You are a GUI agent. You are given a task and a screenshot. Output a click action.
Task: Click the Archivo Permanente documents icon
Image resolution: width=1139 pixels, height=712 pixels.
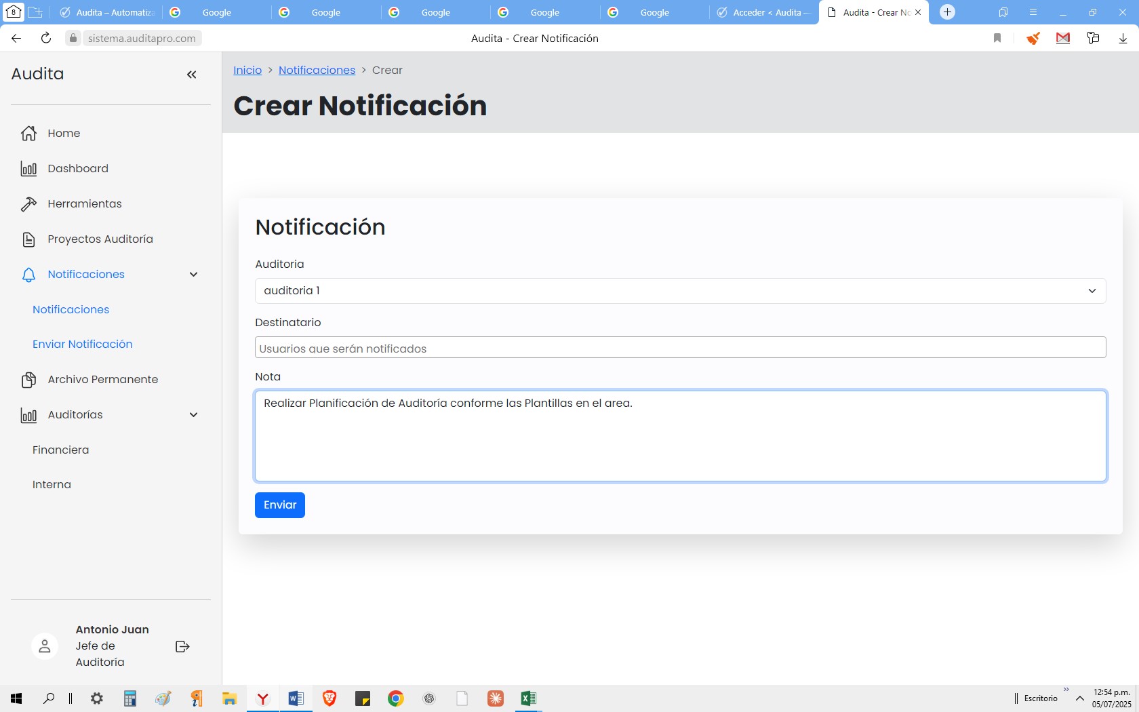(x=28, y=380)
